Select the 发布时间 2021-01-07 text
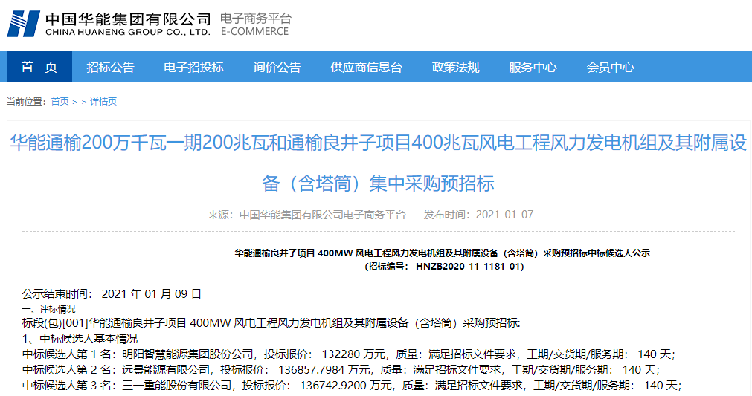The height and width of the screenshot is (396, 752). pyautogui.click(x=478, y=215)
